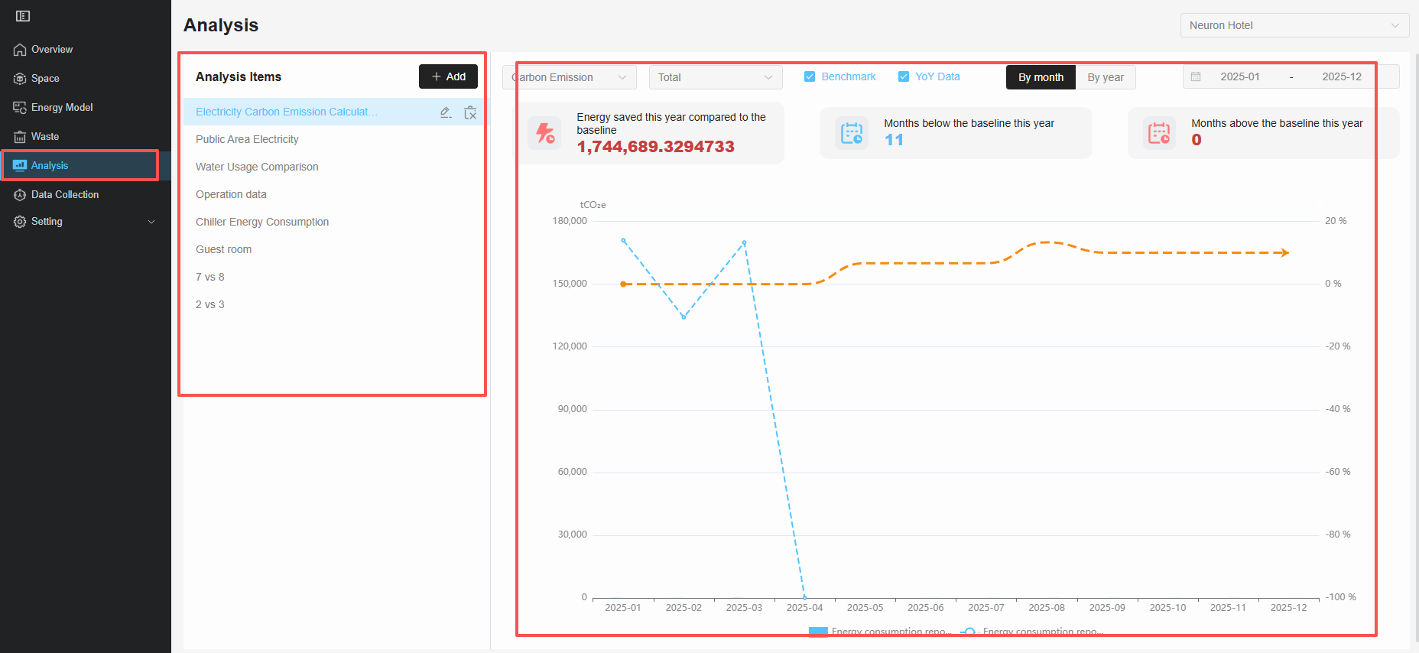Click the 2025-12 end date field

click(x=1341, y=77)
